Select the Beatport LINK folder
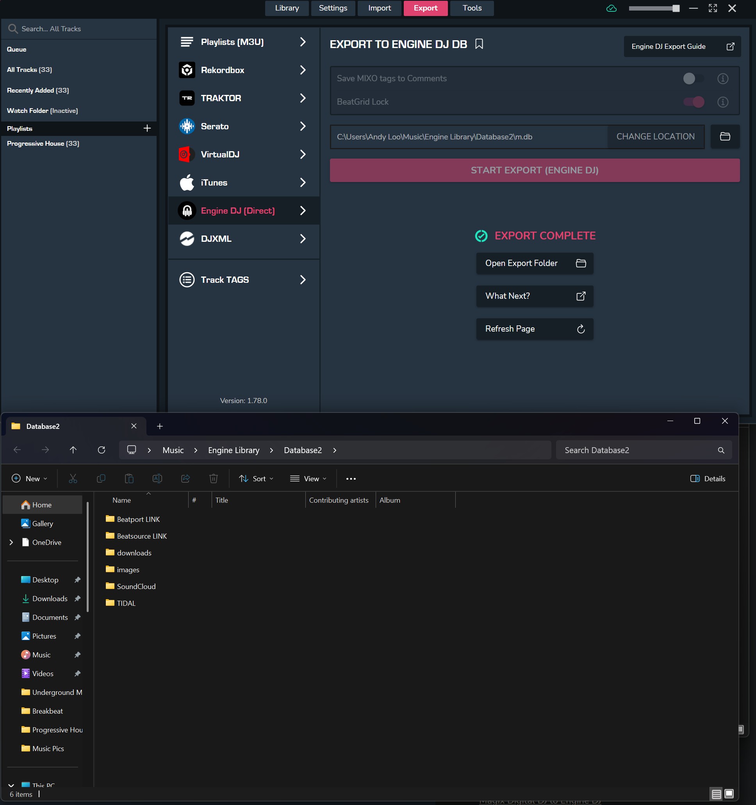The image size is (756, 805). click(x=133, y=519)
